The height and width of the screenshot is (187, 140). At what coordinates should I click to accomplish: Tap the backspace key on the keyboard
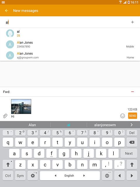[132, 142]
